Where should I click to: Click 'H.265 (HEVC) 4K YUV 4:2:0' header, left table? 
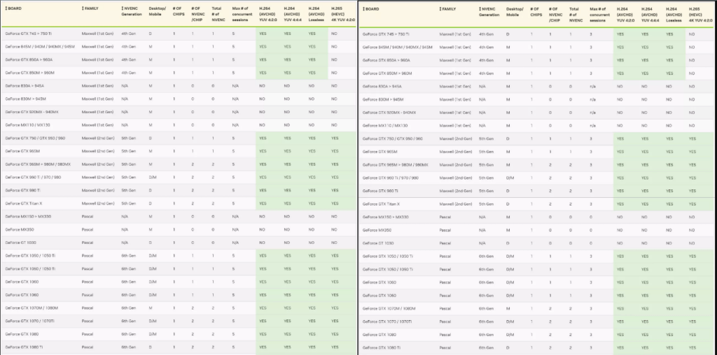point(343,14)
